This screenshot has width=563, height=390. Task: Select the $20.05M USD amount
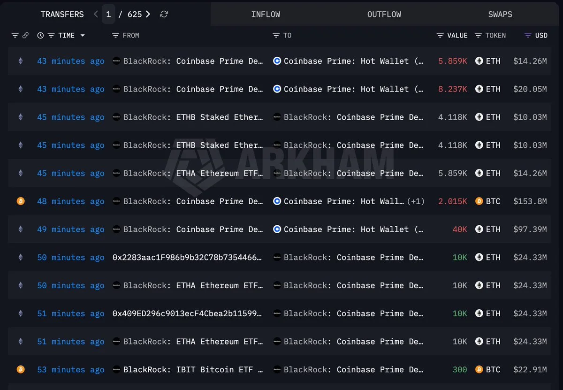530,89
